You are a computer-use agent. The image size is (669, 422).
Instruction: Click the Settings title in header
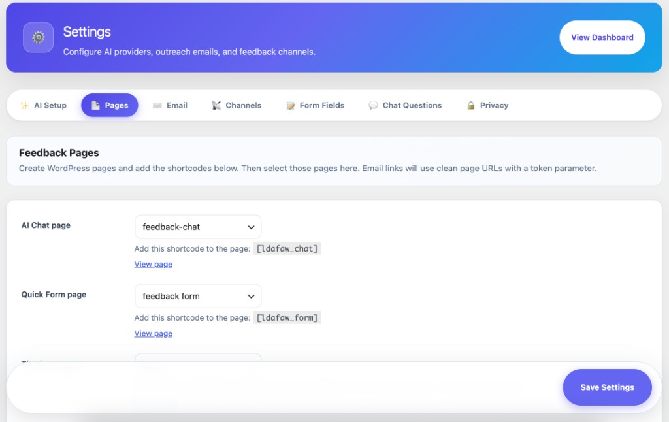tap(87, 32)
